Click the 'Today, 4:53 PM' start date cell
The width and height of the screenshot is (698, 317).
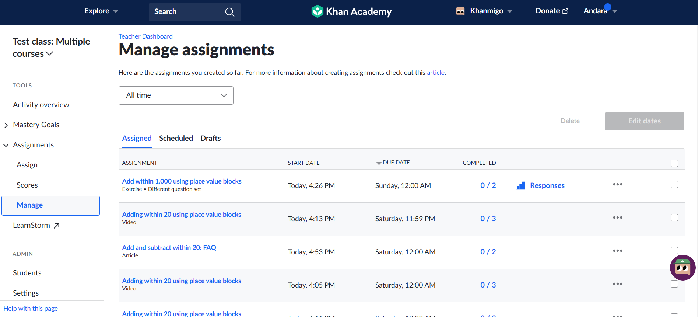click(x=311, y=252)
